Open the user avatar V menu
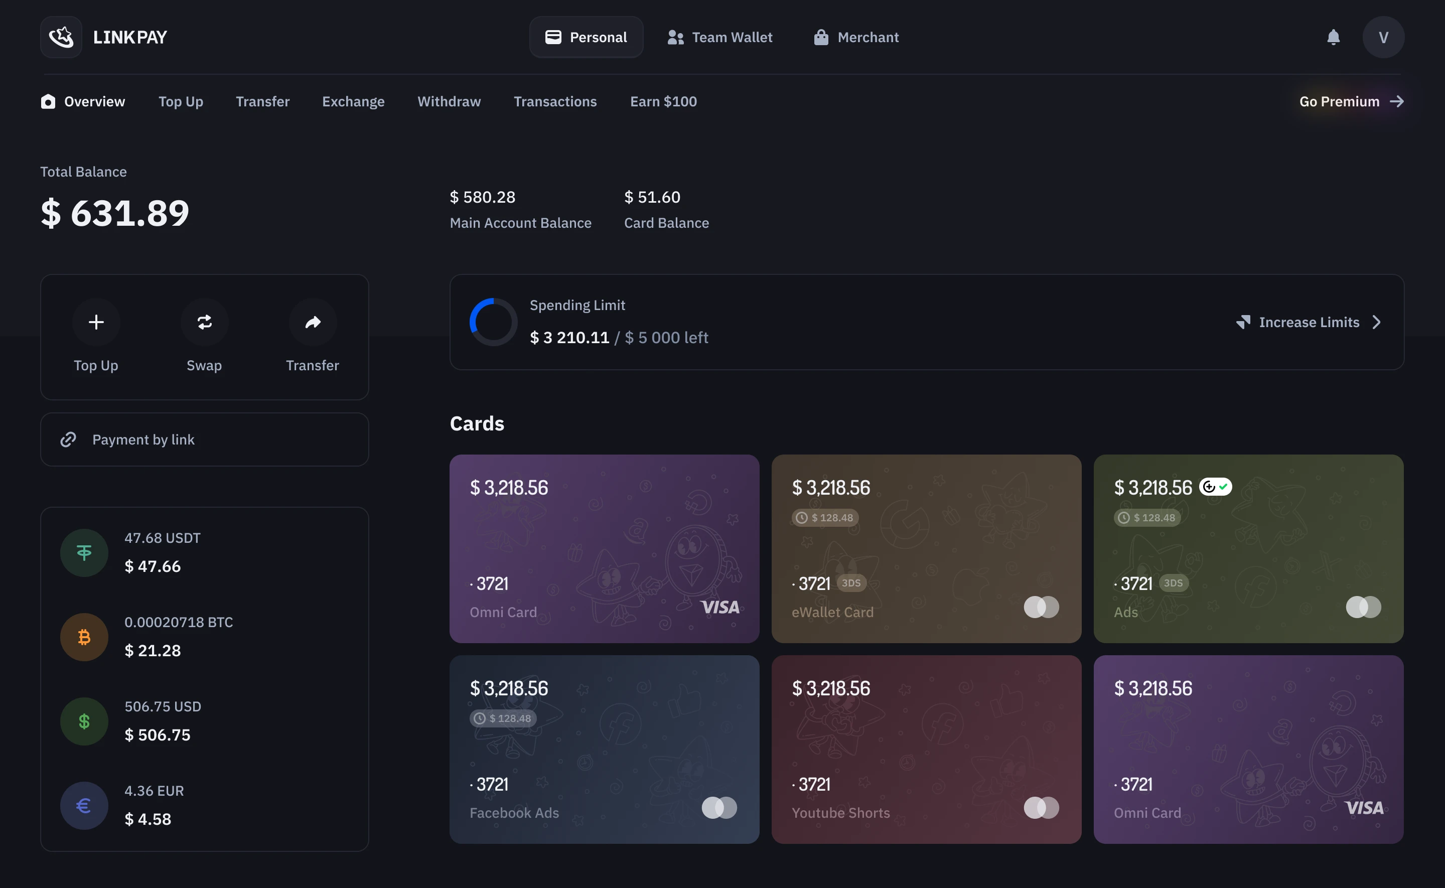 tap(1383, 37)
